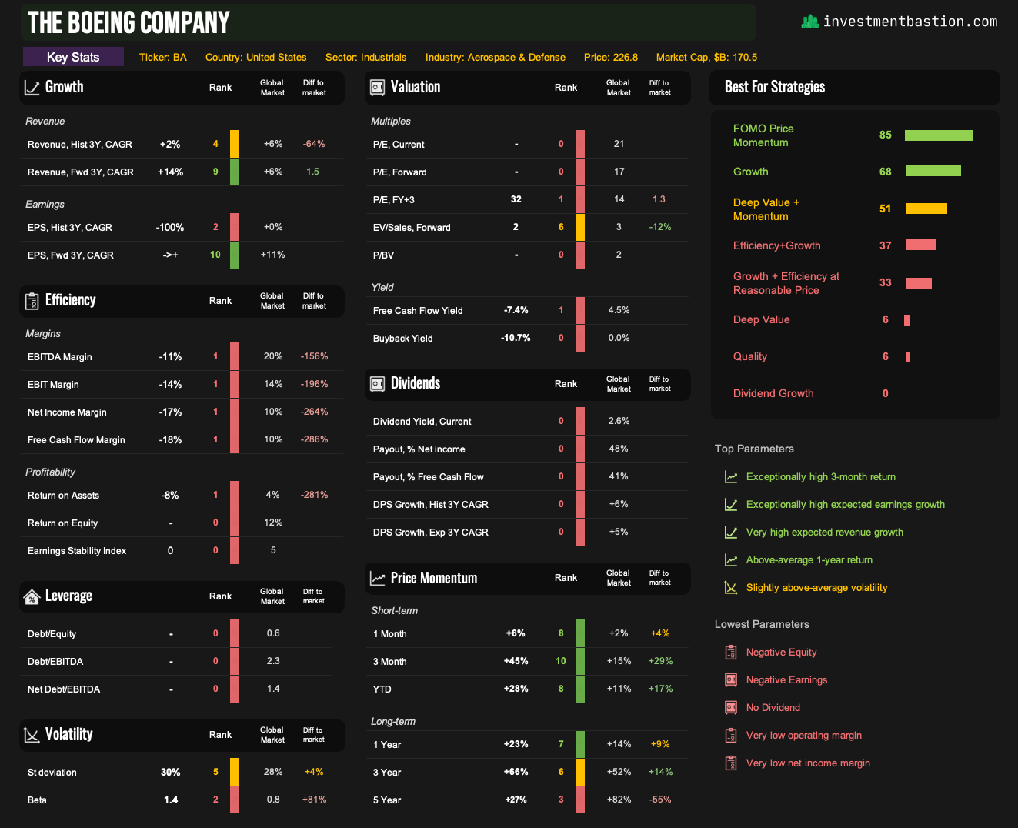
Task: Click the Dividend Growth strategy label
Action: click(773, 393)
